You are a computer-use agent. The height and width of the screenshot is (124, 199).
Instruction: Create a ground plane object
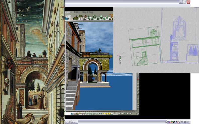tap(71, 19)
